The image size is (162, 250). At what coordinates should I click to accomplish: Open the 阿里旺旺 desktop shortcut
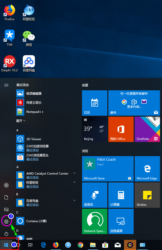pyautogui.click(x=29, y=13)
